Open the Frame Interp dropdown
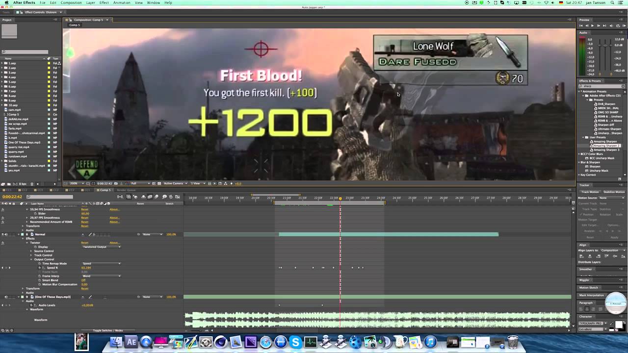Viewport: 628px width, 353px height. 101,276
